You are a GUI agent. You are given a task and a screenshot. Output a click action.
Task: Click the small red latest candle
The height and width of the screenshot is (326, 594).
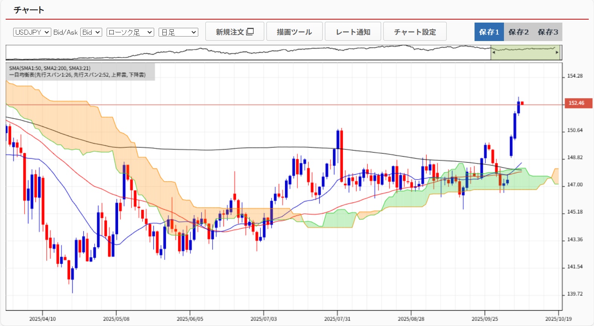click(x=522, y=103)
